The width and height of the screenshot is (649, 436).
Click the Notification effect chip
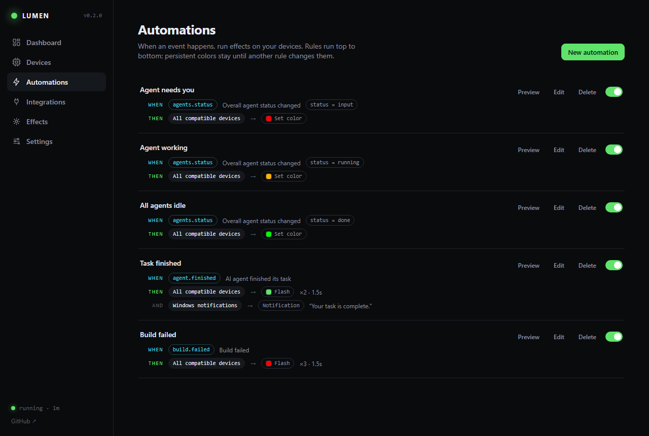(x=281, y=306)
